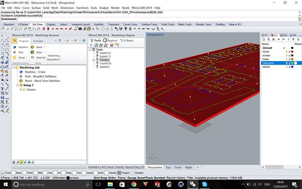Click New Sublayer icon in Layers panel
The width and height of the screenshot is (302, 189).
tap(269, 40)
